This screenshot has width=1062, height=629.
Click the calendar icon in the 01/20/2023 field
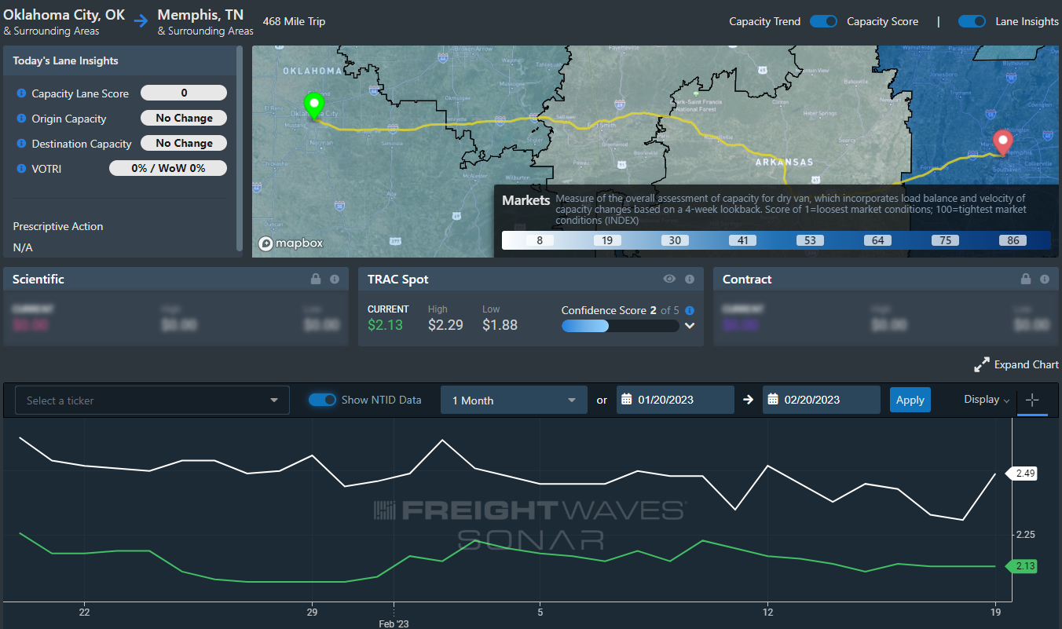point(627,400)
